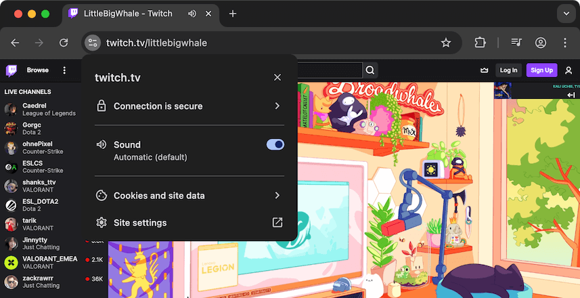Click the 36K viewer count for zackrawrr

[97, 279]
